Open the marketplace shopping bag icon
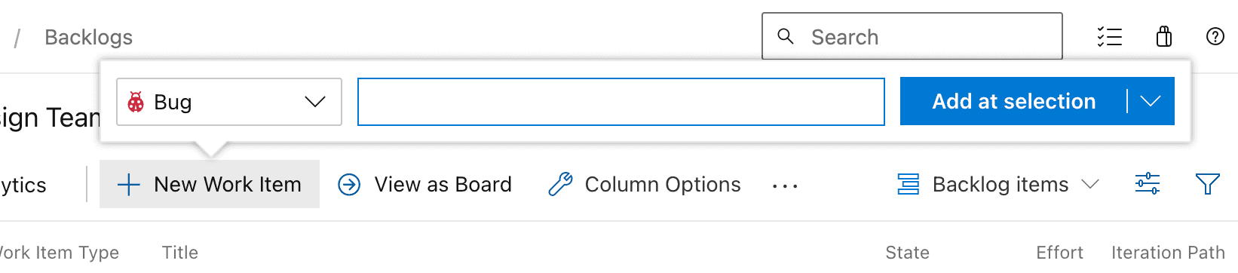1238x273 pixels. click(1164, 36)
